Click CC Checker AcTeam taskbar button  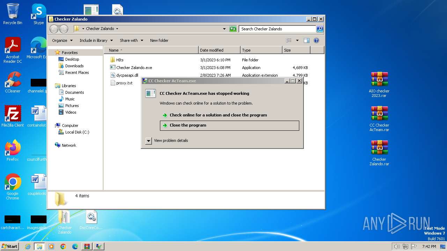[x=99, y=246]
